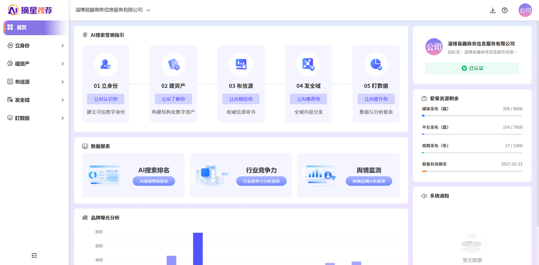The width and height of the screenshot is (539, 265).
Task: Click the 01 立身份 step icon
Action: 105,64
